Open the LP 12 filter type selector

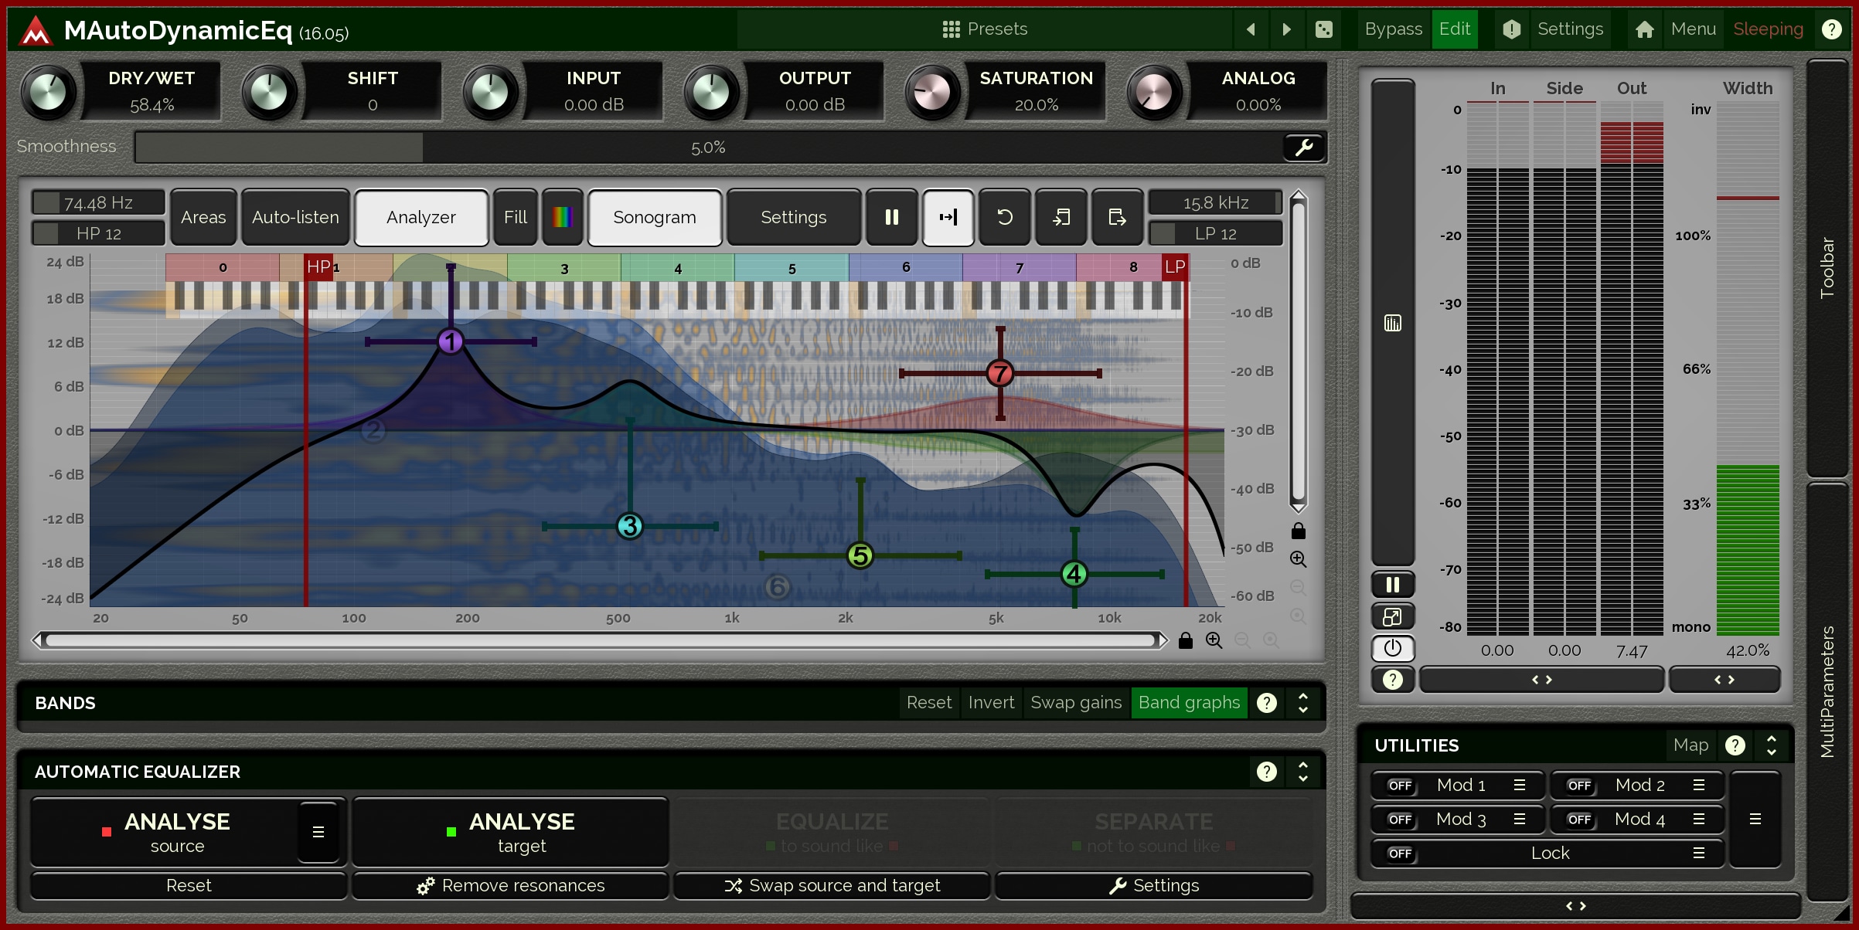(x=1215, y=233)
